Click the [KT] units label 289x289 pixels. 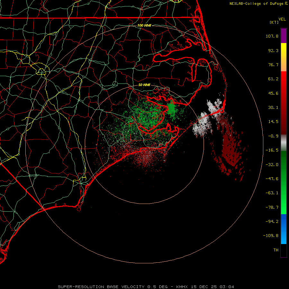274,22
